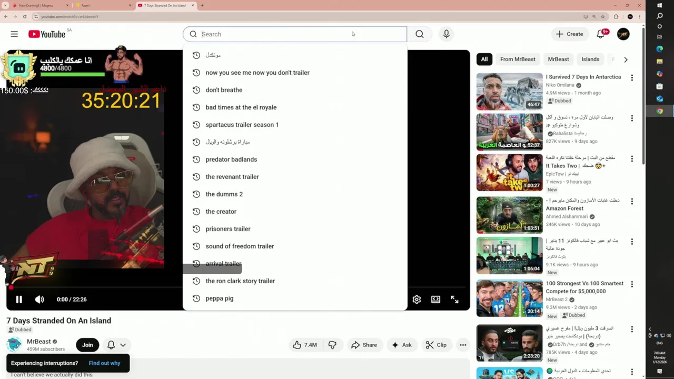Viewport: 674px width, 379px height.
Task: Open options for the It Takes Two video
Action: pyautogui.click(x=632, y=159)
